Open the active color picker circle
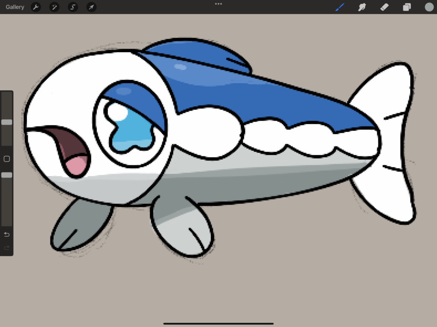The image size is (437, 327). [429, 7]
